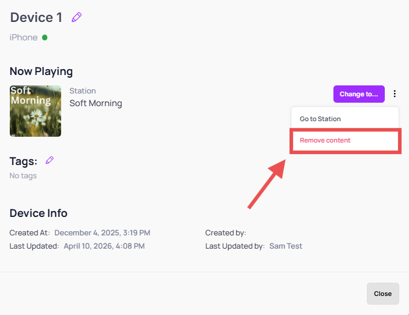The image size is (409, 315).
Task: Click the Now Playing heading
Action: click(41, 71)
